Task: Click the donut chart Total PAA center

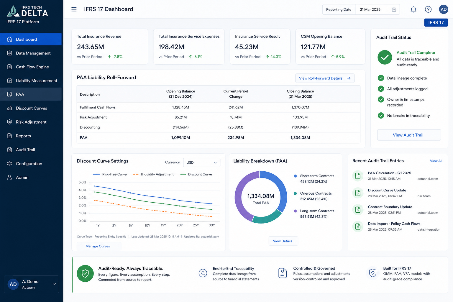Action: (x=261, y=199)
